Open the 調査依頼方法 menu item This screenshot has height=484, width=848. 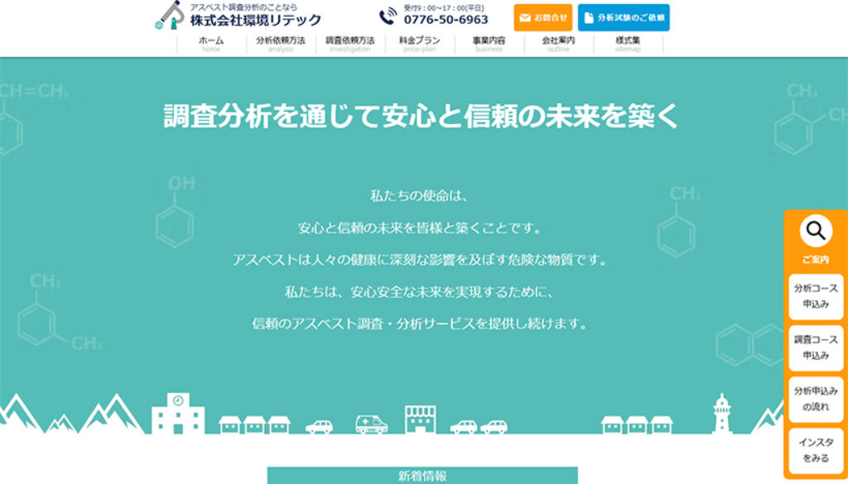pos(350,45)
